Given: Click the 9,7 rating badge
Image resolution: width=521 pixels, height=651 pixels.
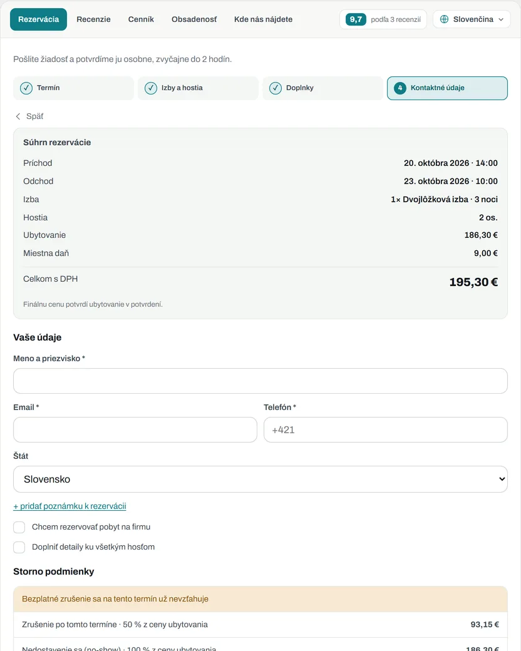Looking at the screenshot, I should pyautogui.click(x=356, y=19).
